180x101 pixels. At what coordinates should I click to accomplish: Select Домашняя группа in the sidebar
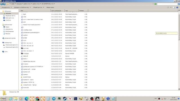tap(10, 38)
